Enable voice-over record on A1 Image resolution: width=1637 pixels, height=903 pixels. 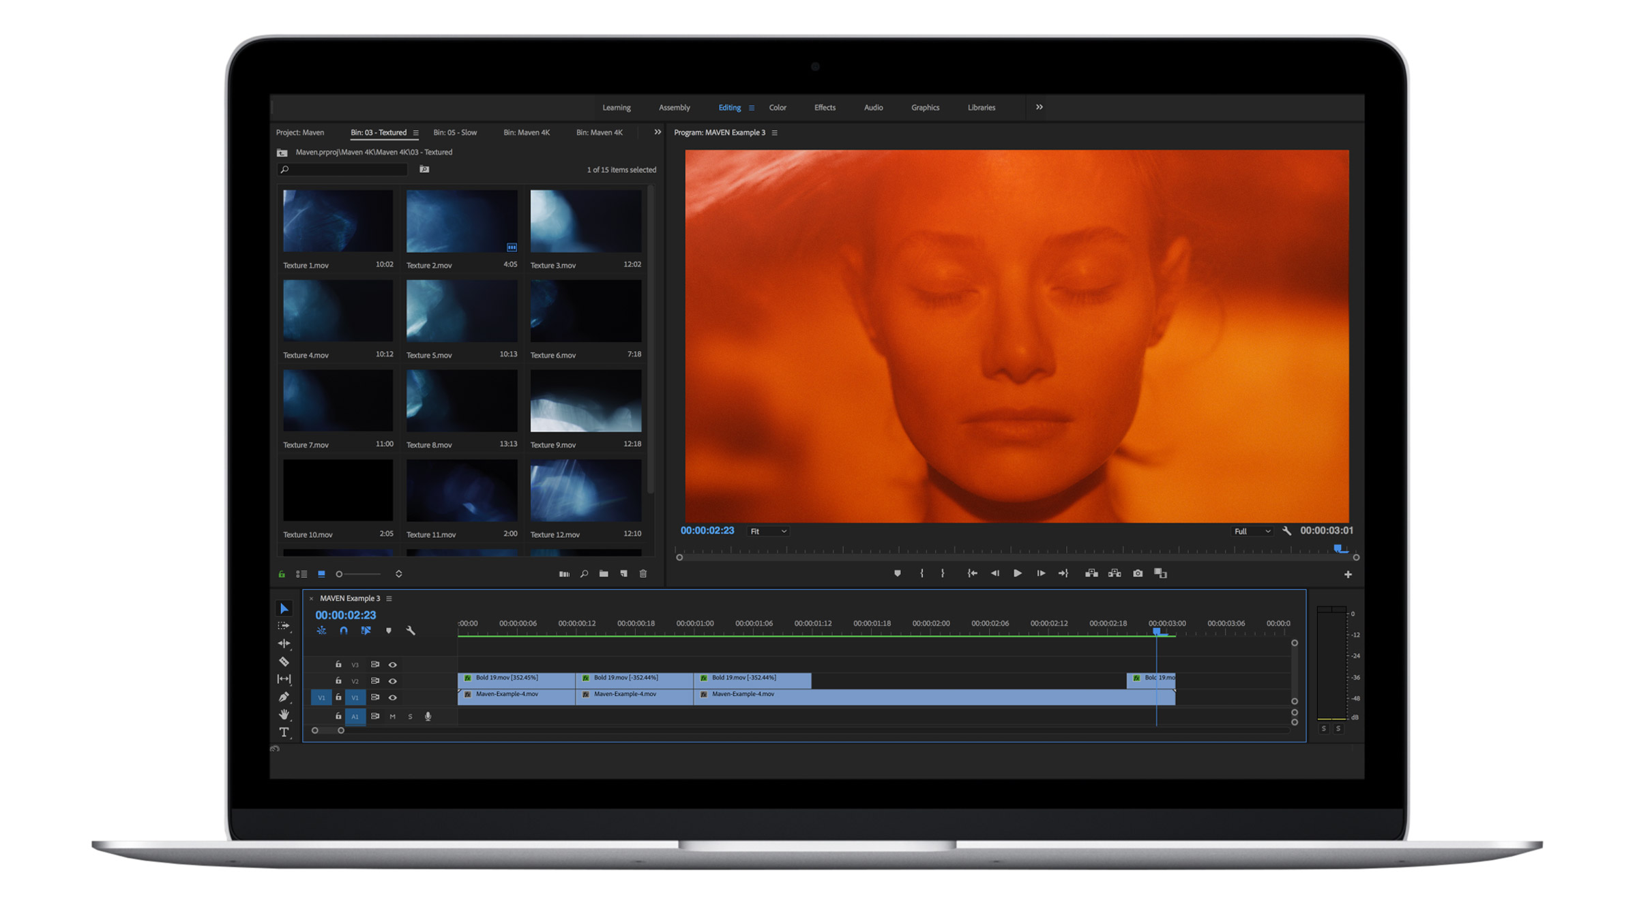tap(428, 716)
